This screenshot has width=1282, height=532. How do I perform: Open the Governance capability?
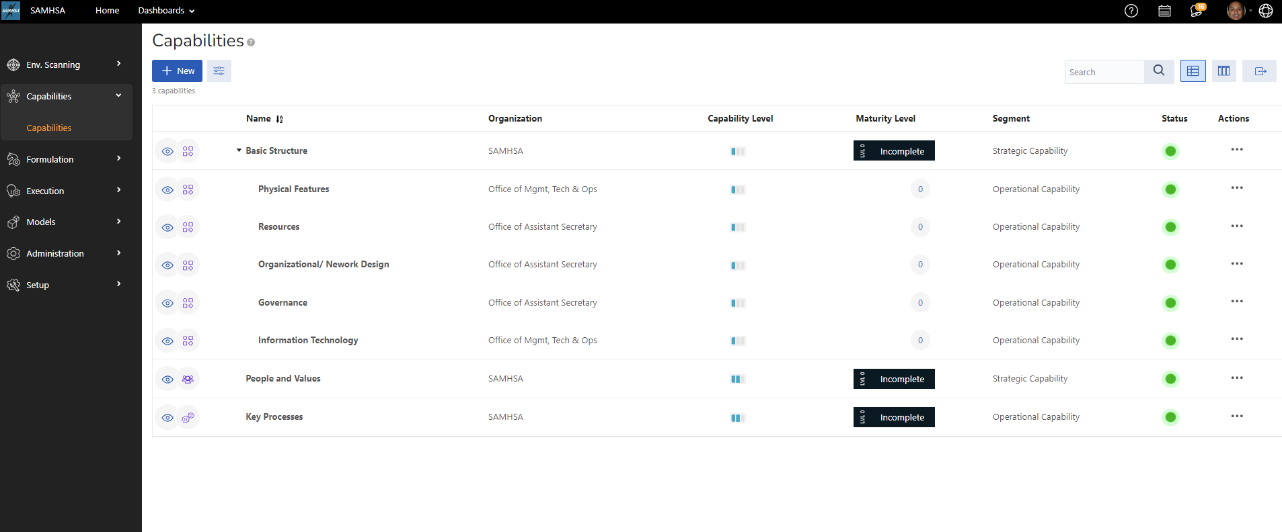[282, 302]
